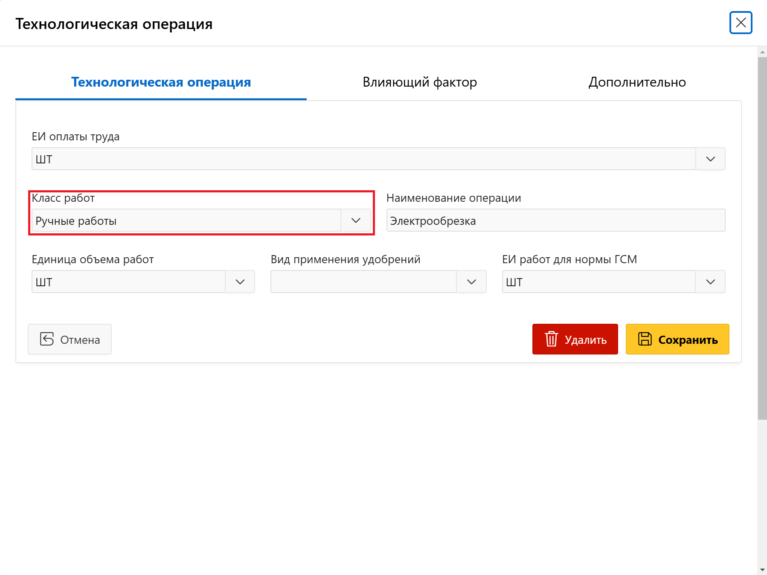The width and height of the screenshot is (767, 575).
Task: Click the Единица объема работ ШТ field
Action: [128, 282]
